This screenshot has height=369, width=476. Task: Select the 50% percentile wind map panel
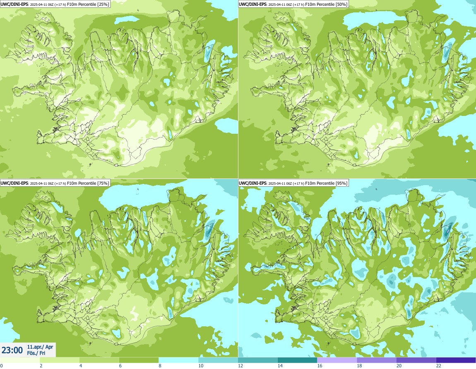pos(357,89)
